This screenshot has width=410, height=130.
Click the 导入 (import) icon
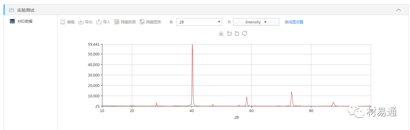click(x=99, y=22)
